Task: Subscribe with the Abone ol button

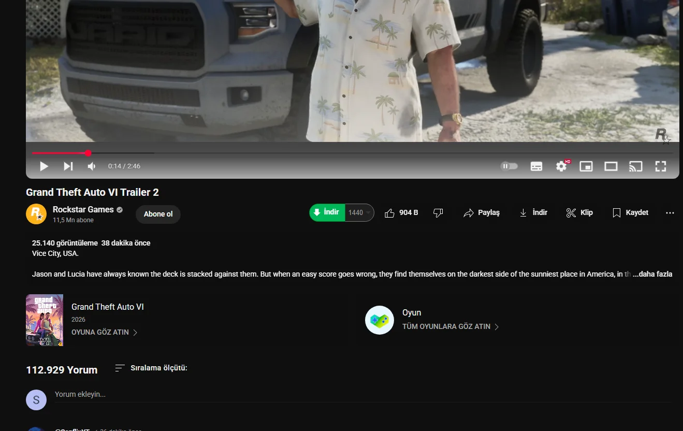Action: coord(158,214)
